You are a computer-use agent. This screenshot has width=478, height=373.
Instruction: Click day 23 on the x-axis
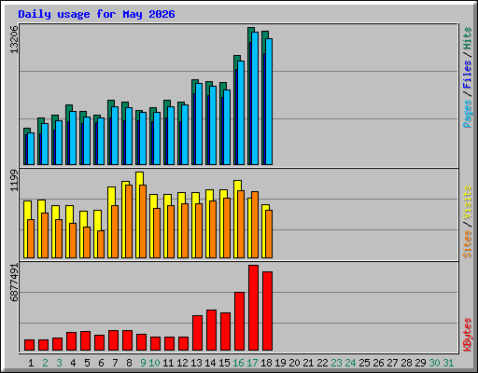coord(336,363)
